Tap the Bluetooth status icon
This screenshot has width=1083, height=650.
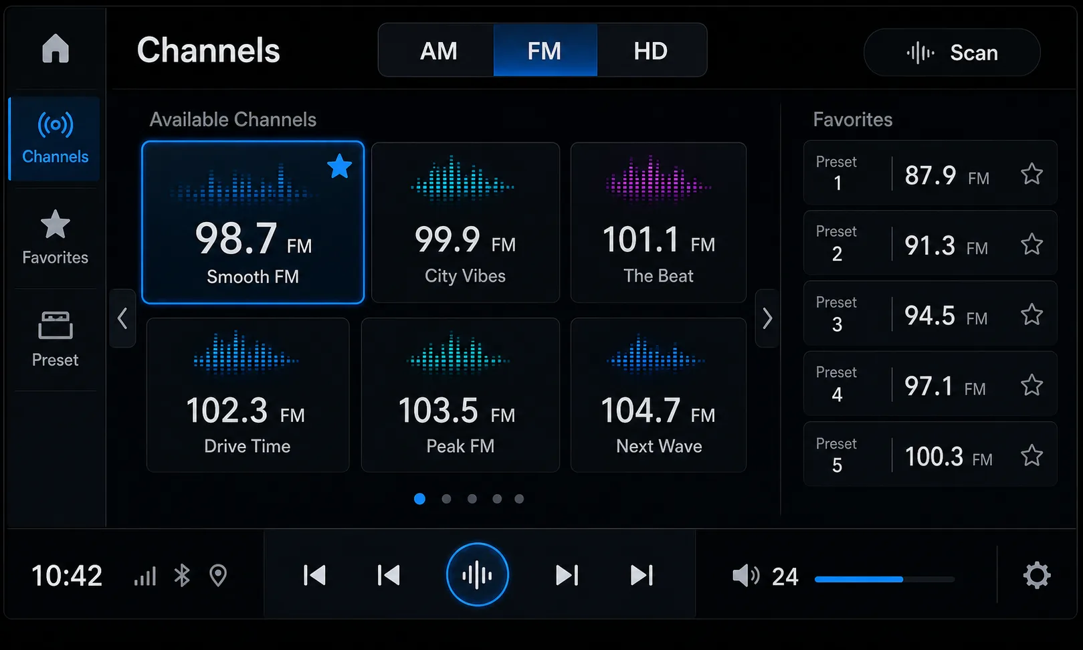[182, 575]
